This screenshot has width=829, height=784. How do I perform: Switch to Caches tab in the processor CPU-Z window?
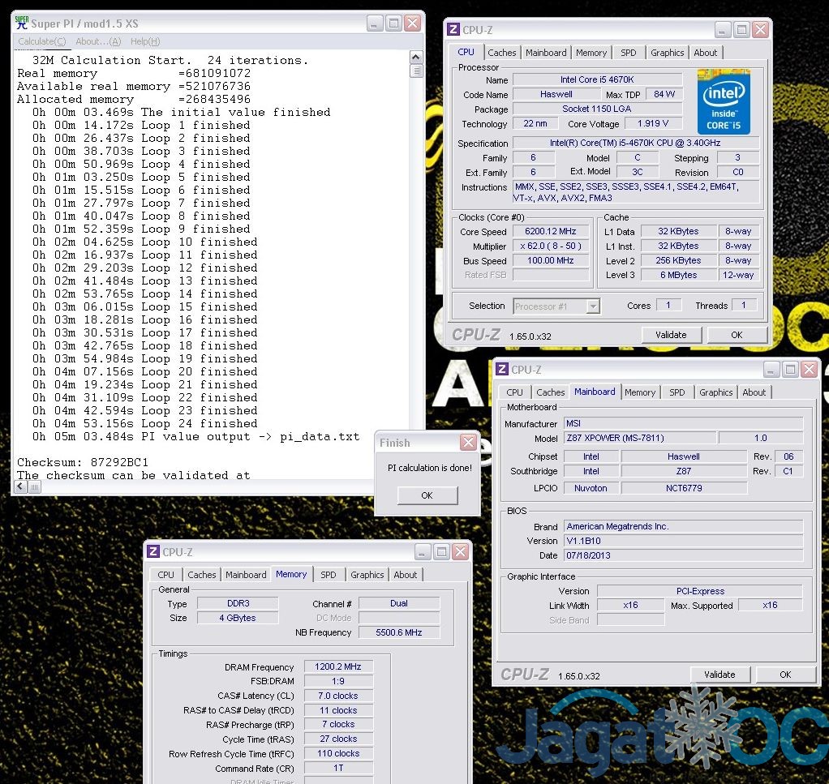[501, 53]
